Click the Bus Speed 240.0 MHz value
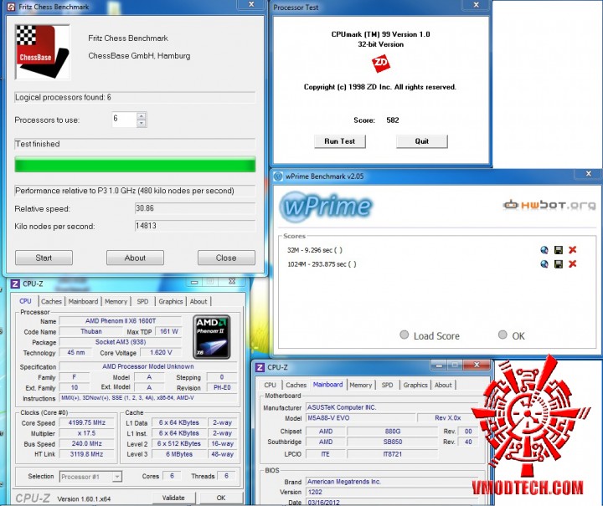Screen dimensions: 603x506 (87, 443)
